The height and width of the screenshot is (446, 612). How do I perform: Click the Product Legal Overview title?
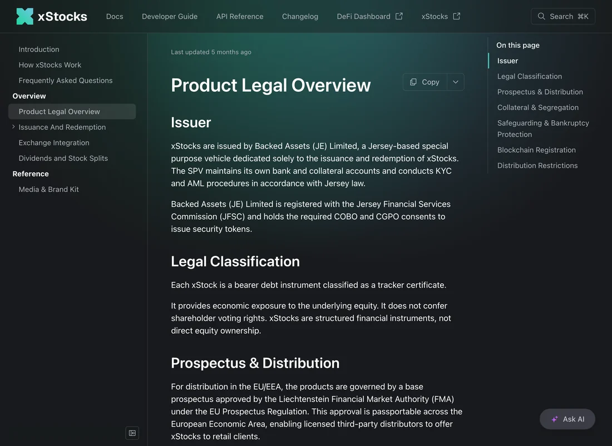(271, 85)
